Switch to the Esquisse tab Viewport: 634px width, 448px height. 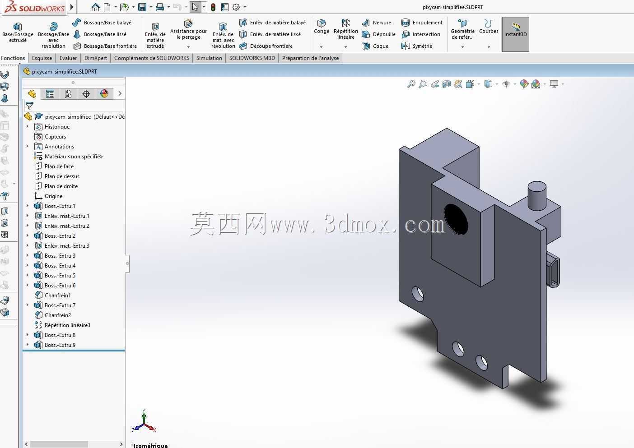click(42, 58)
